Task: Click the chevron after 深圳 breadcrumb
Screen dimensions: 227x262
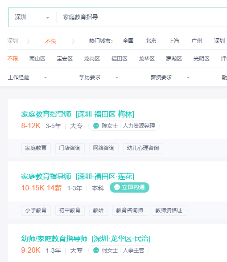Action: pyautogui.click(x=28, y=41)
